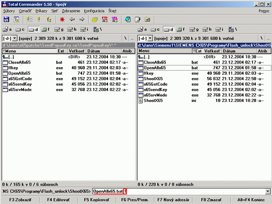Select network drive h in right panel
Screen dimensions: 272x204
pos(207,29)
